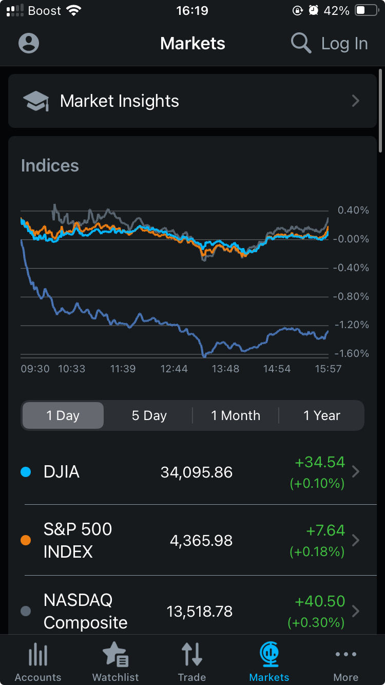Select the 1 Day chart range

(63, 415)
